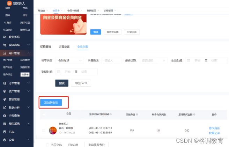The width and height of the screenshot is (229, 147).
Task: Open 标签管理 in the sidebar
Action: coord(25,60)
